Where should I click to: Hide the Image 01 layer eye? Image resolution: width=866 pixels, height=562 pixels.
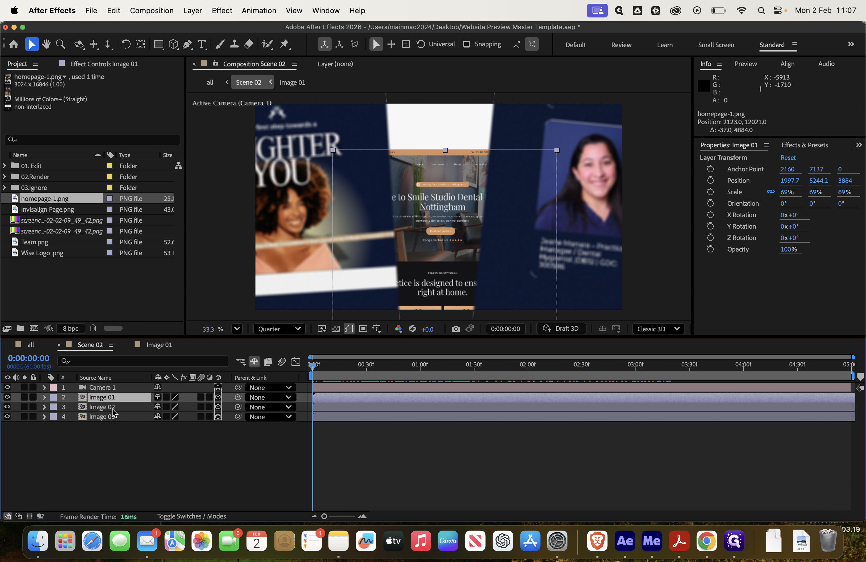7,397
